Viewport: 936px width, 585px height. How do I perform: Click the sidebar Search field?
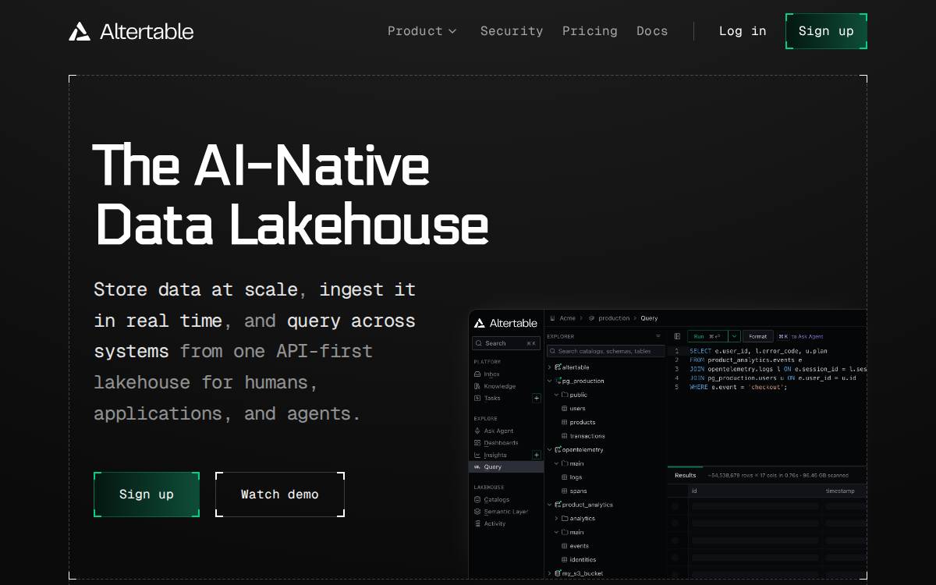click(x=507, y=343)
